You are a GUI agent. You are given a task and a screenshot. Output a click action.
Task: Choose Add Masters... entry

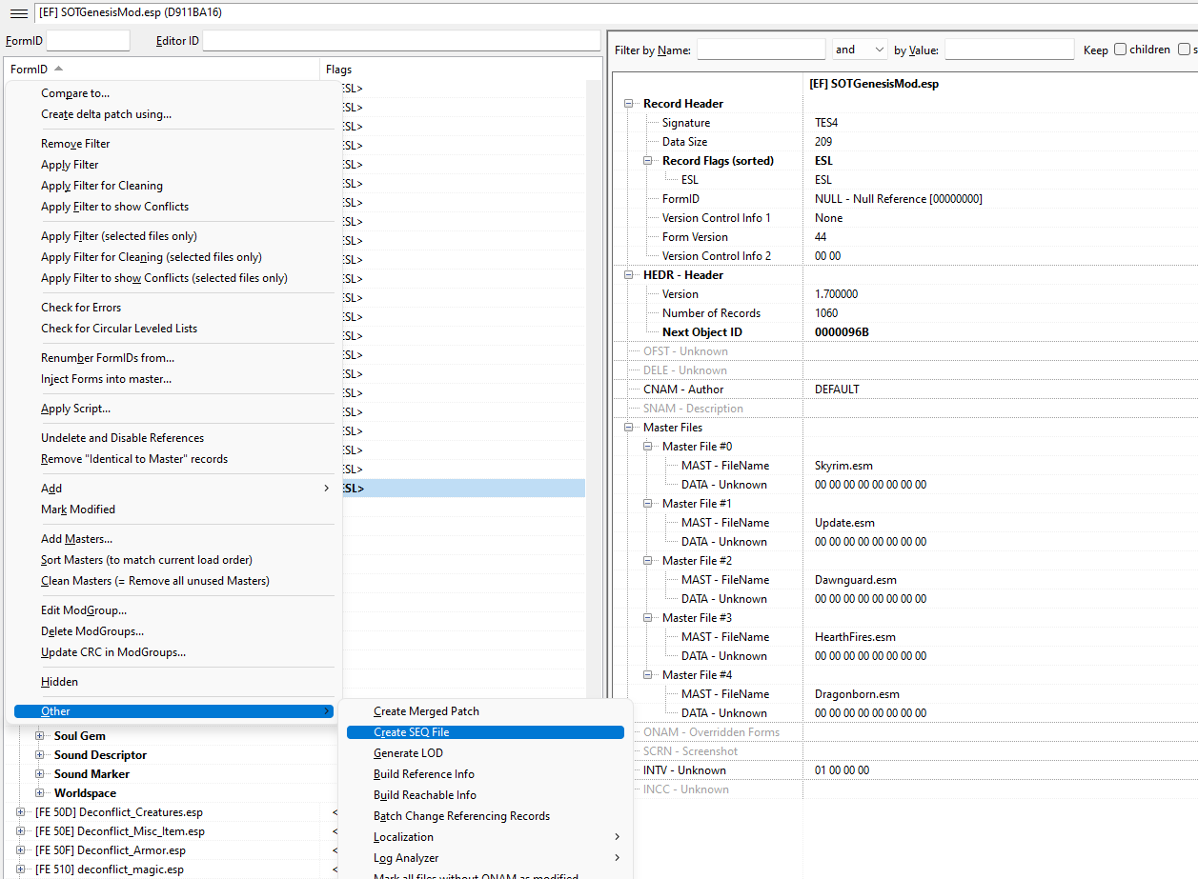174,539
